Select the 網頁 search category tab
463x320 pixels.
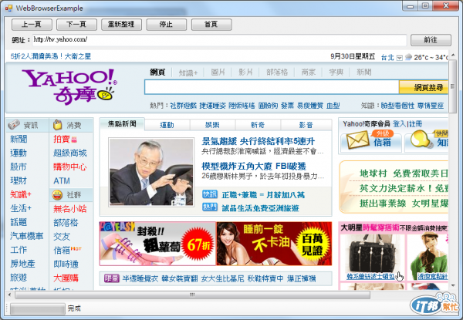coord(157,72)
